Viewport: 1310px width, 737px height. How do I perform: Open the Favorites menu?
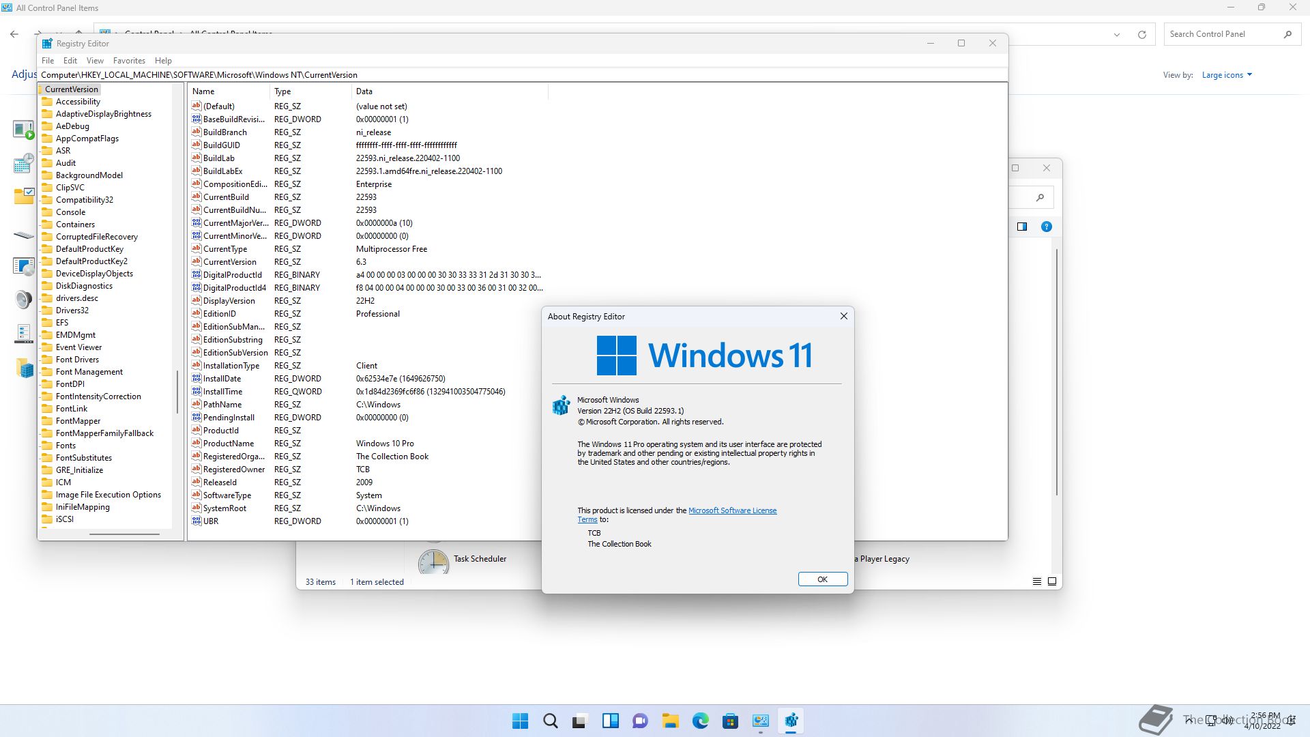(x=129, y=61)
